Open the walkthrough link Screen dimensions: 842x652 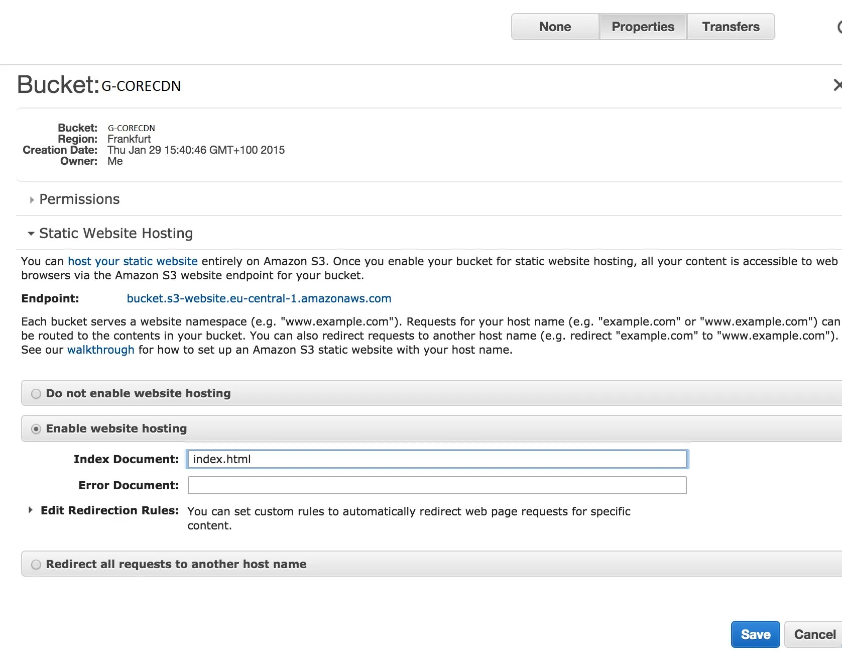pyautogui.click(x=100, y=350)
